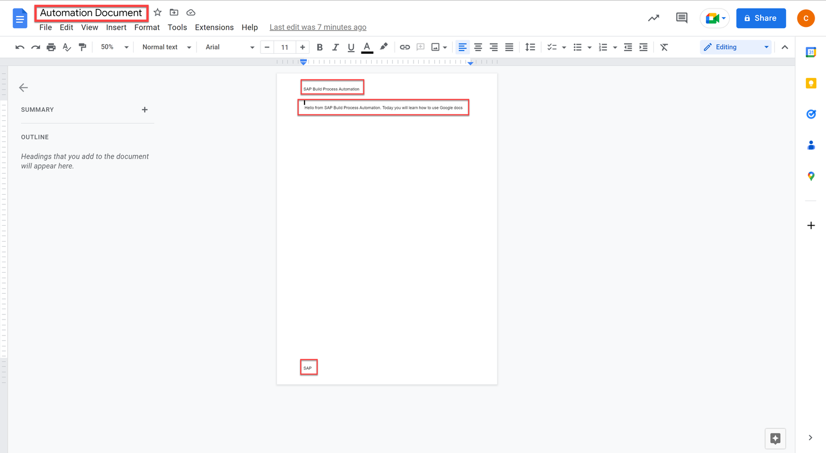Insert a numbered list
Screen dimensions: 826x453
click(x=603, y=47)
